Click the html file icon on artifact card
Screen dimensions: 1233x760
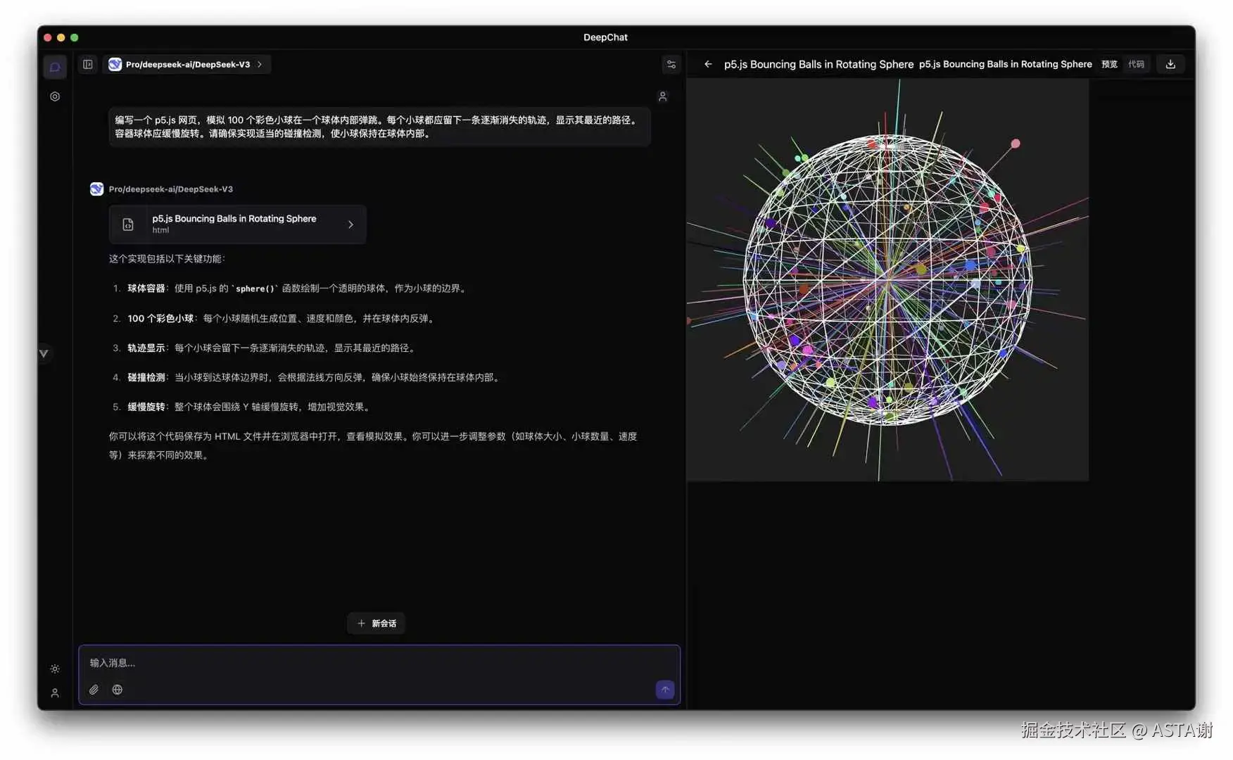point(127,224)
